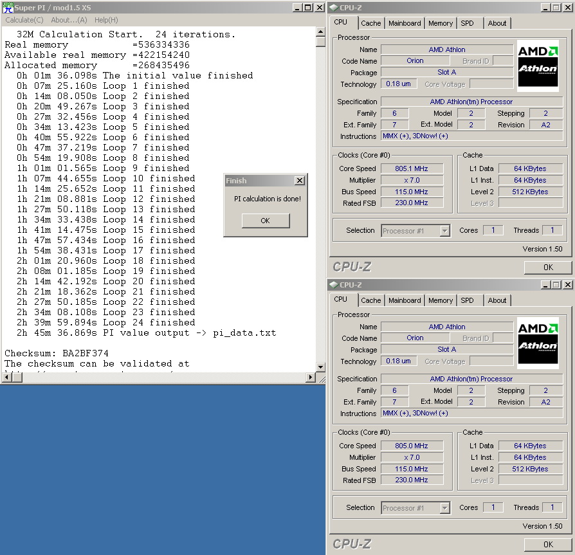Click Package Slot A in bottom CPU-Z
This screenshot has height=555, width=575.
446,349
